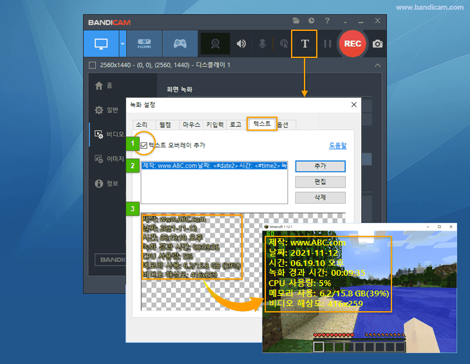Click the 삭제 button
Viewport: 470px width, 364px height.
click(x=320, y=197)
